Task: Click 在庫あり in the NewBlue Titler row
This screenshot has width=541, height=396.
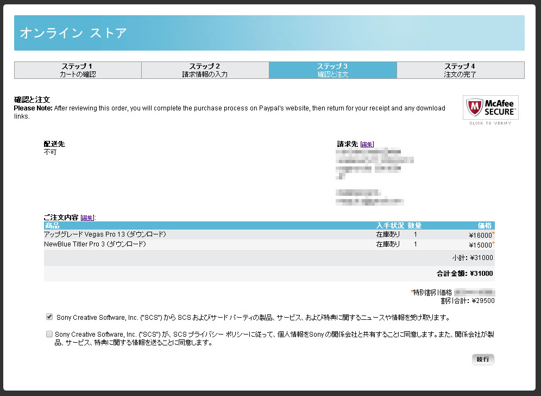Action: [388, 244]
